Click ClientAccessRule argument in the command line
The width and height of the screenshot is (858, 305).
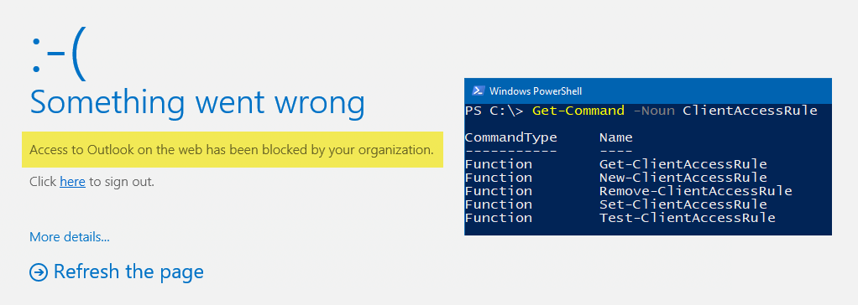(x=750, y=111)
